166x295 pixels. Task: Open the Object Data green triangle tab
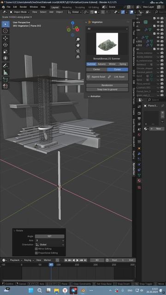[139, 175]
